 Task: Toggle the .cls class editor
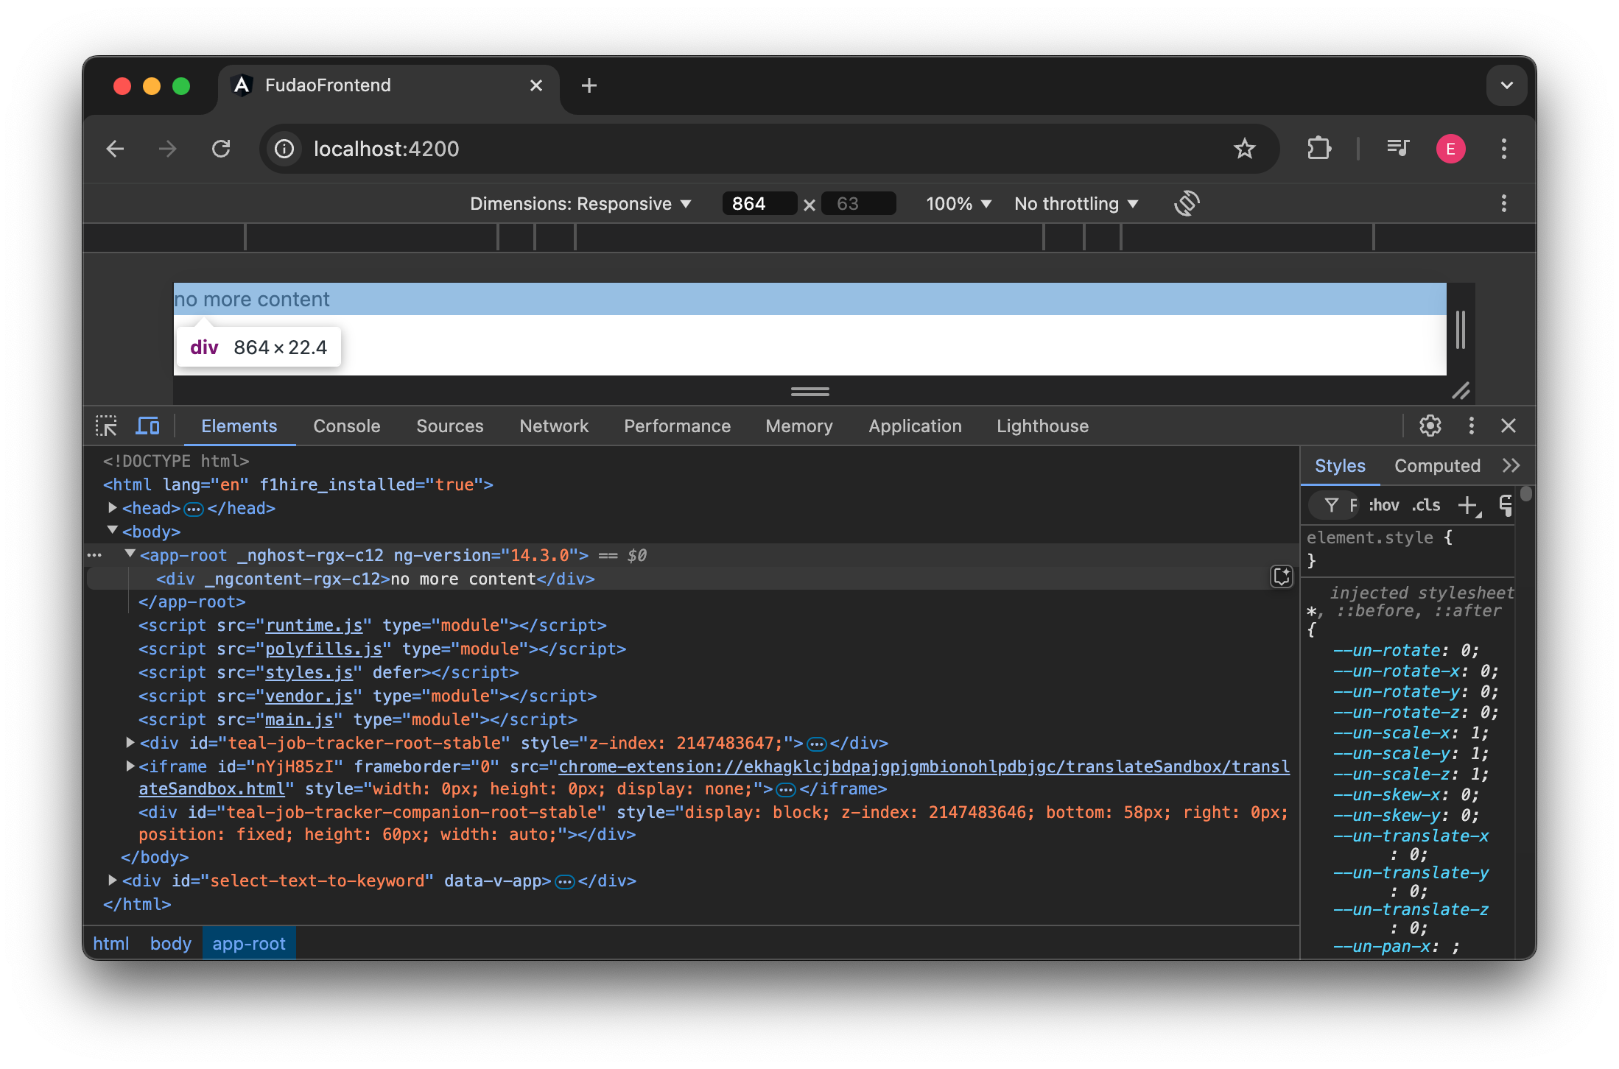click(1425, 505)
